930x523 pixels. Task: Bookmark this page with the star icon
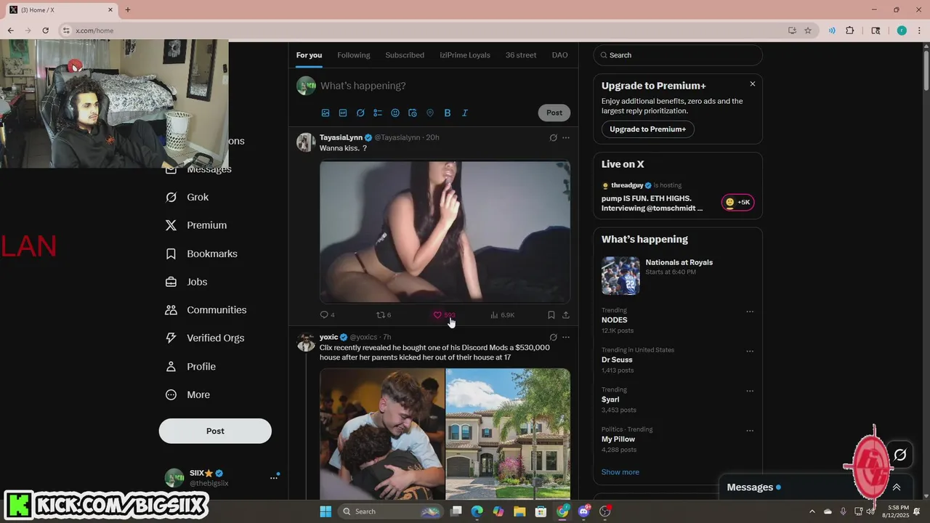pos(808,31)
